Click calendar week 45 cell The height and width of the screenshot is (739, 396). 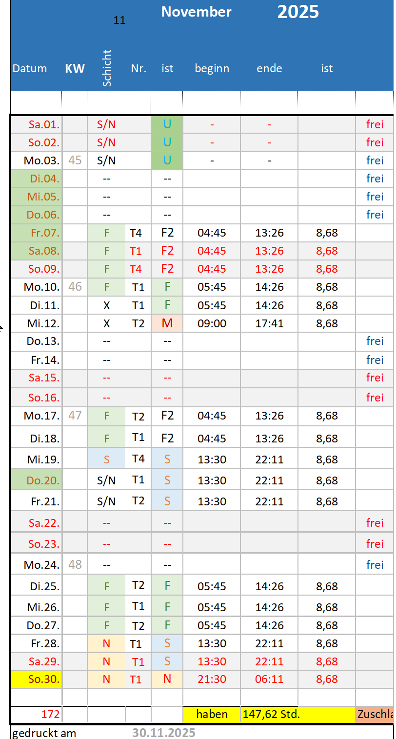click(x=75, y=160)
